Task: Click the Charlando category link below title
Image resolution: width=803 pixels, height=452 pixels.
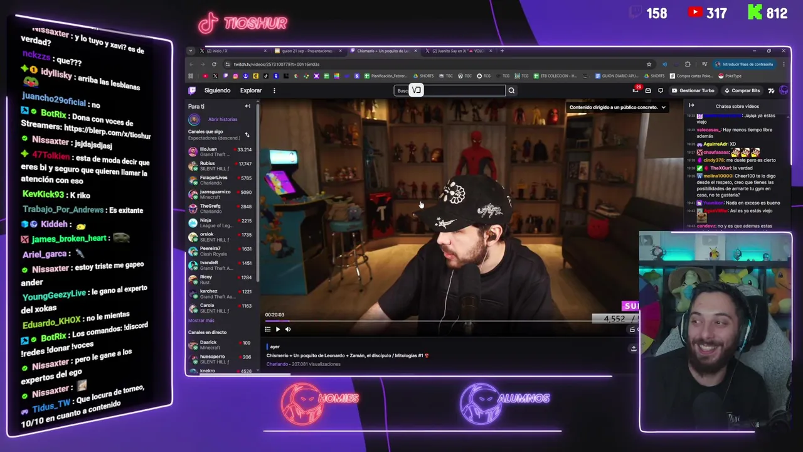Action: [277, 364]
